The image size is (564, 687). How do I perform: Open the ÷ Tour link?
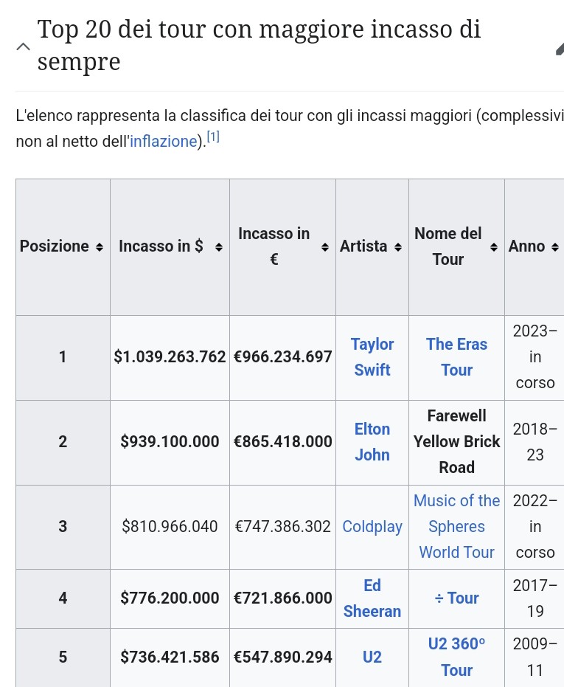click(x=456, y=598)
